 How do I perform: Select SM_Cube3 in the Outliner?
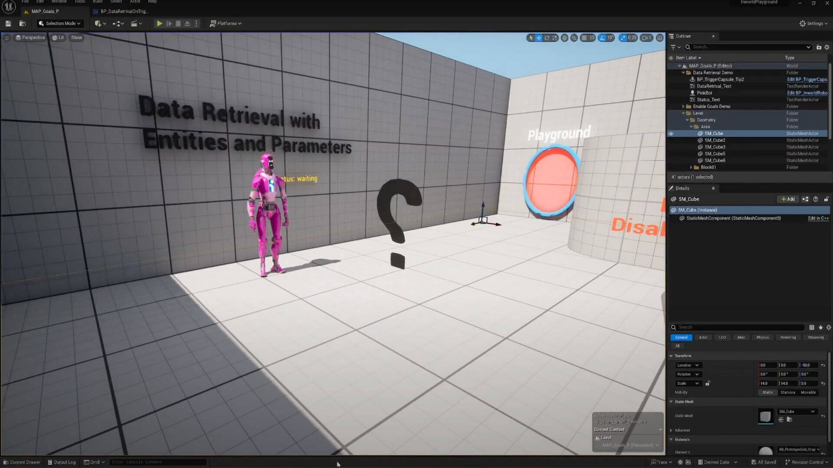tap(715, 147)
